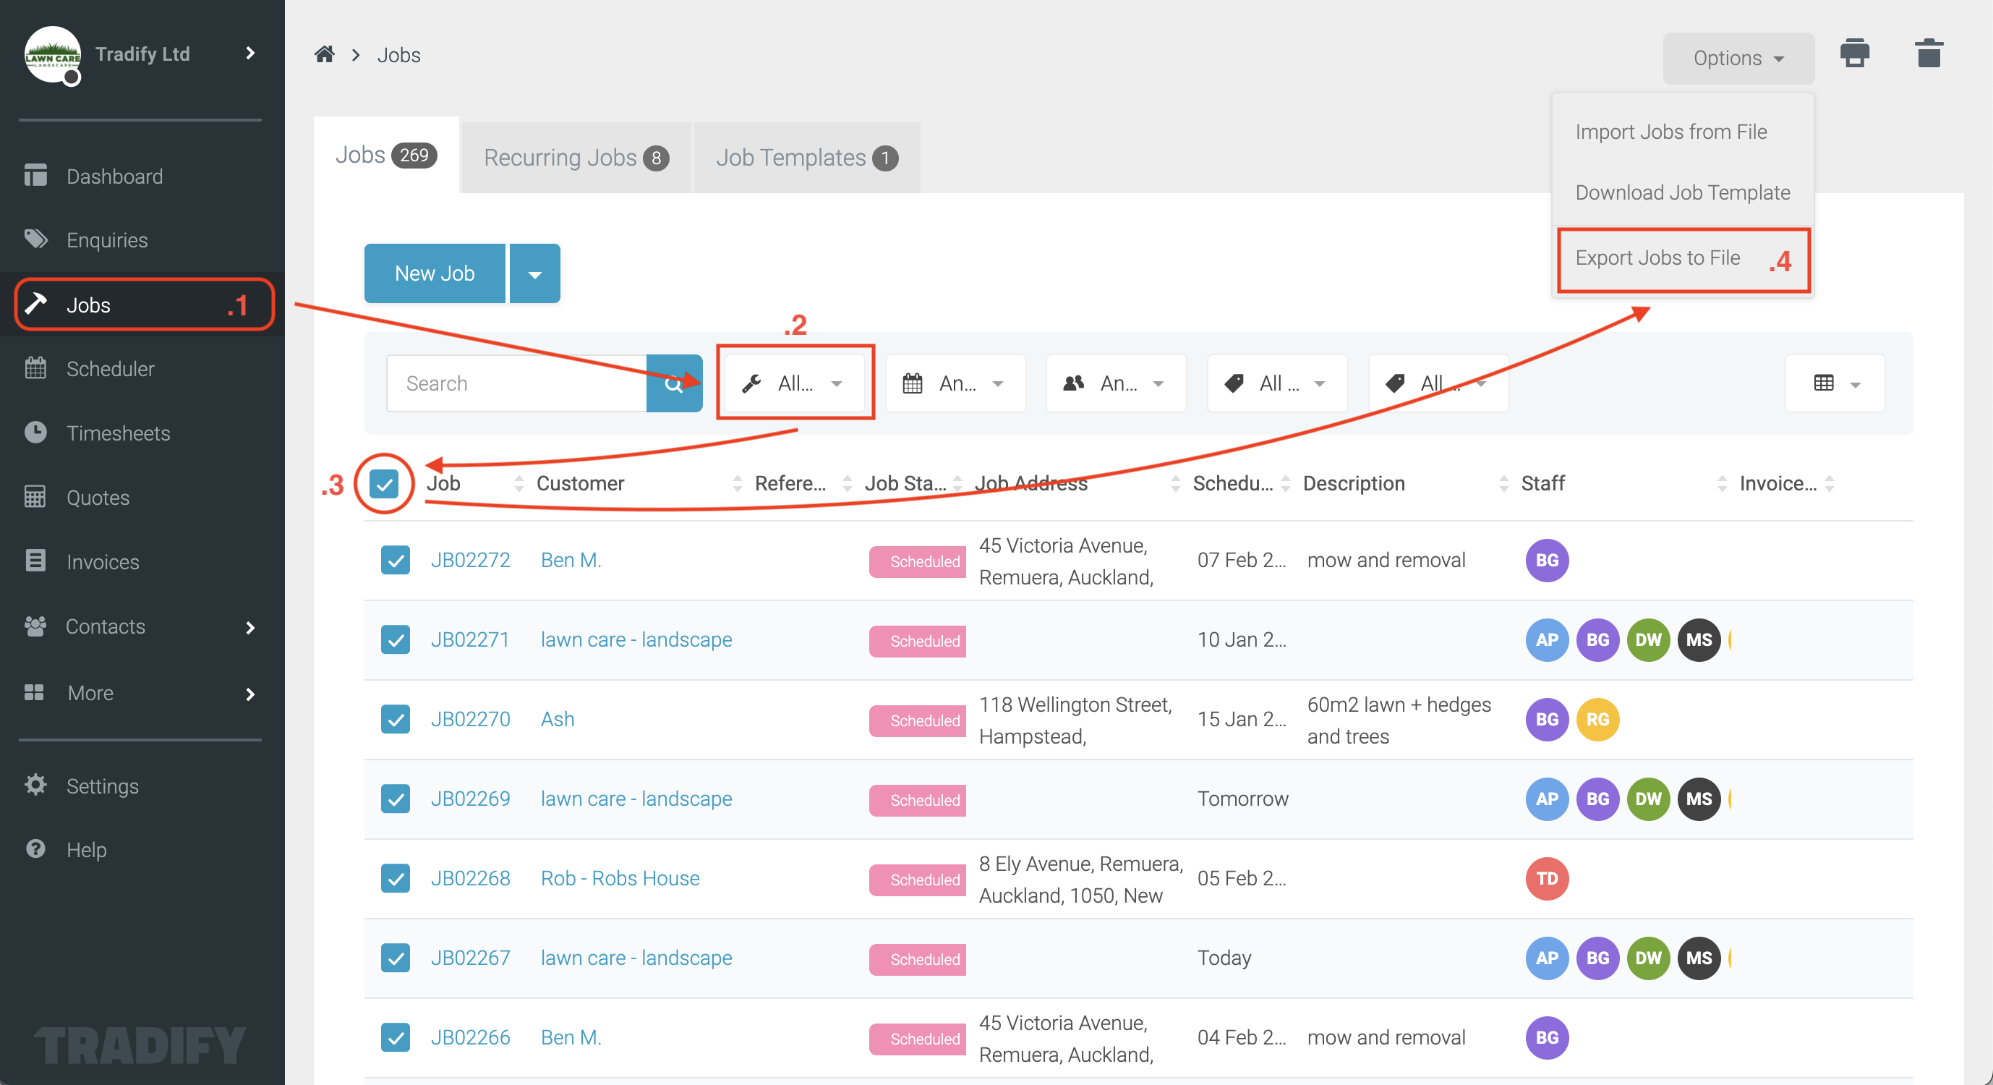Click the home breadcrumb icon

[324, 54]
